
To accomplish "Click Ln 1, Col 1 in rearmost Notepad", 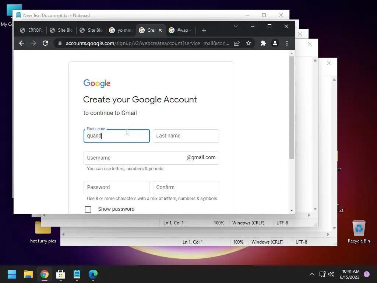I will [193, 242].
